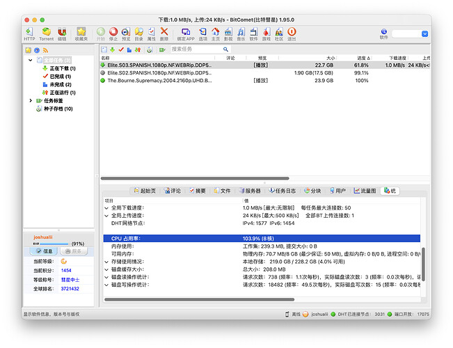Switch to the 文件 tab
The image size is (453, 348).
(x=222, y=191)
